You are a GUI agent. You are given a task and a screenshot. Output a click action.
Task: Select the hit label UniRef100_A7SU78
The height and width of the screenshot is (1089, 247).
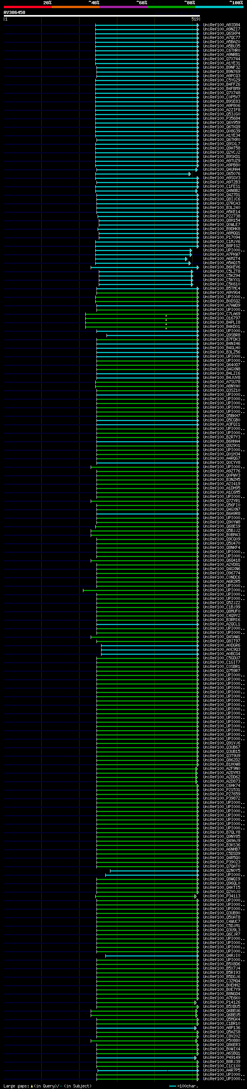click(222, 382)
